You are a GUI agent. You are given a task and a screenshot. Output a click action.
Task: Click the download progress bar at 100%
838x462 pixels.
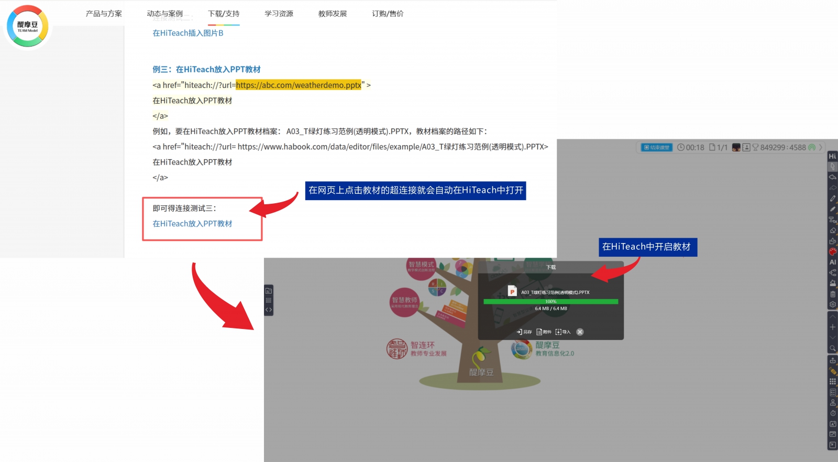coord(550,302)
